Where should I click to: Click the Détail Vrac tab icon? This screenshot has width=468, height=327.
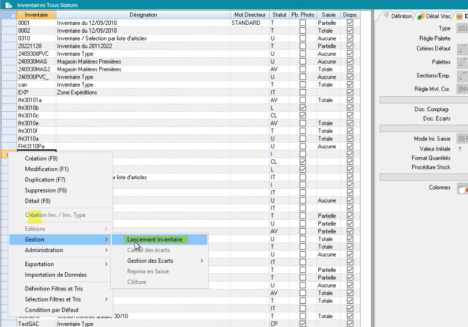pos(420,17)
